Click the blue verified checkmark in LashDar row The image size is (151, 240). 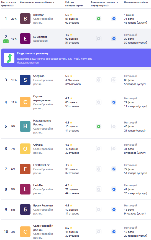point(114,189)
